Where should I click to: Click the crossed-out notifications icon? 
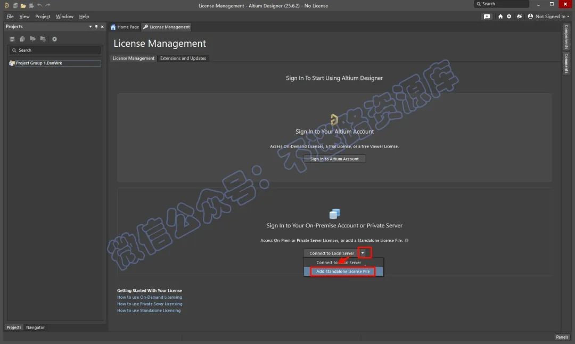click(x=519, y=17)
